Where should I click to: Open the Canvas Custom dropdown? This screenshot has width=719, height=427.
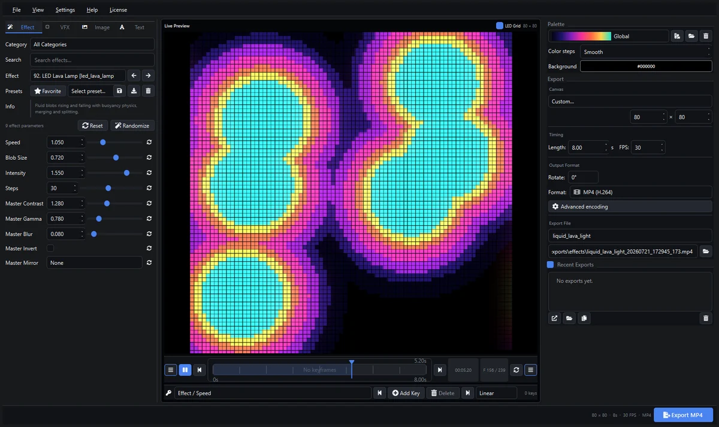tap(630, 101)
